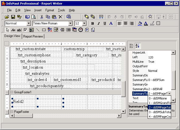Click the Bring to Front icon

pos(87,17)
